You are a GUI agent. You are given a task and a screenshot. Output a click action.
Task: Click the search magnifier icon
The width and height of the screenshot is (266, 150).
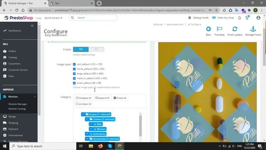(x=72, y=17)
